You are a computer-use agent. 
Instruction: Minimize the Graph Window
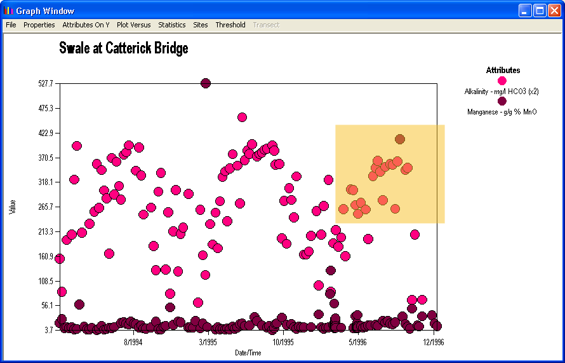point(525,10)
